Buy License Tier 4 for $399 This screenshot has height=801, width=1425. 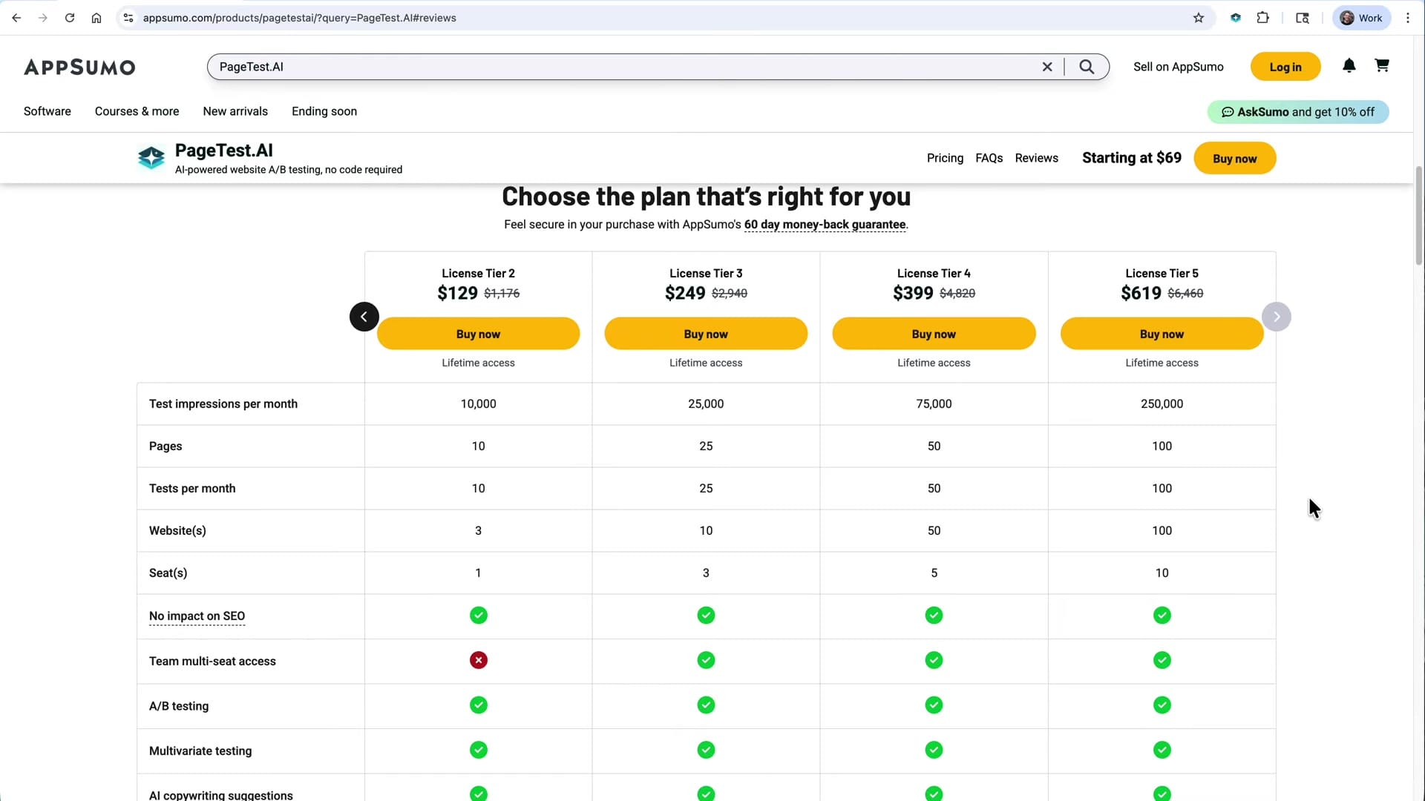934,334
